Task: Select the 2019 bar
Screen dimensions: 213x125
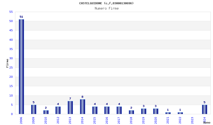Action: click(x=144, y=111)
